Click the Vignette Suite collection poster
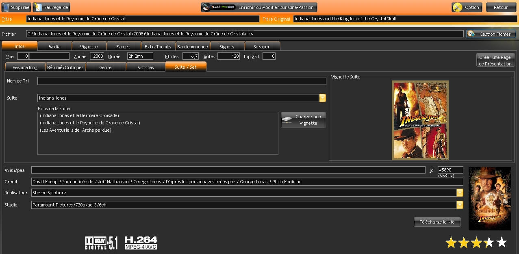The image size is (519, 254). pos(420,120)
